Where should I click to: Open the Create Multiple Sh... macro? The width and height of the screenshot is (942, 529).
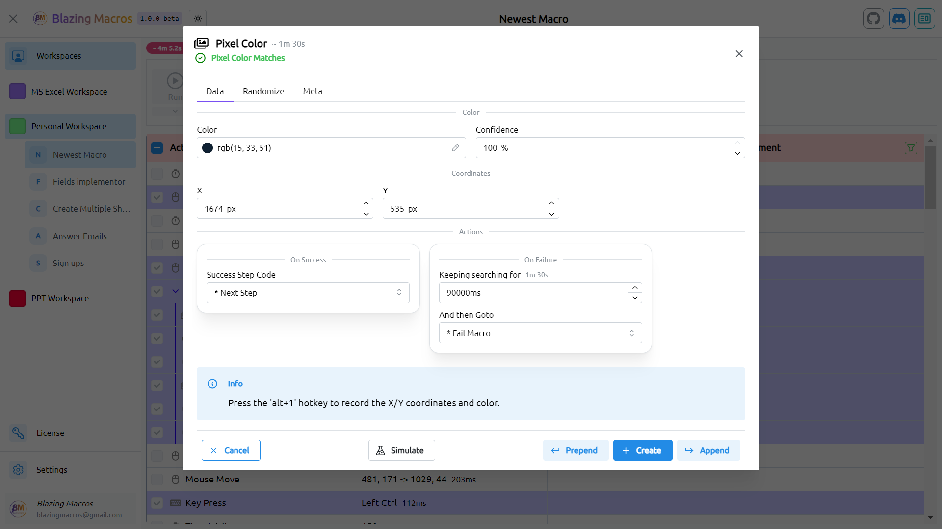[x=80, y=209]
